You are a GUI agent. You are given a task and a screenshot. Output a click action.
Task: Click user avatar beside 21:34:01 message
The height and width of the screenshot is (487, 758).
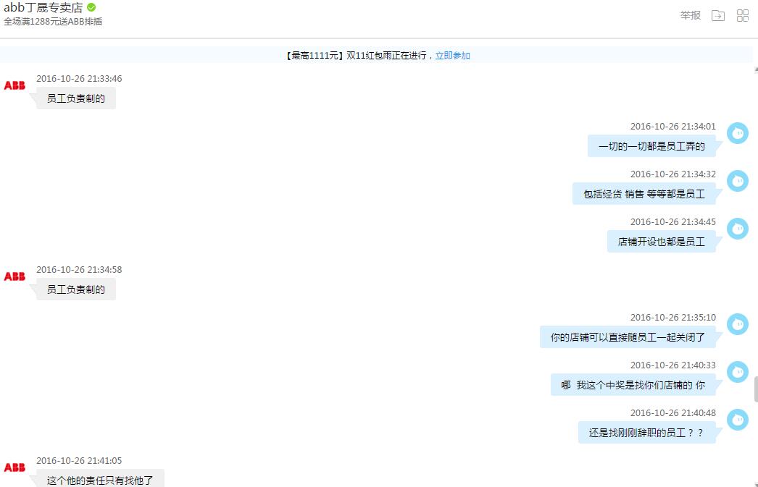pos(738,132)
